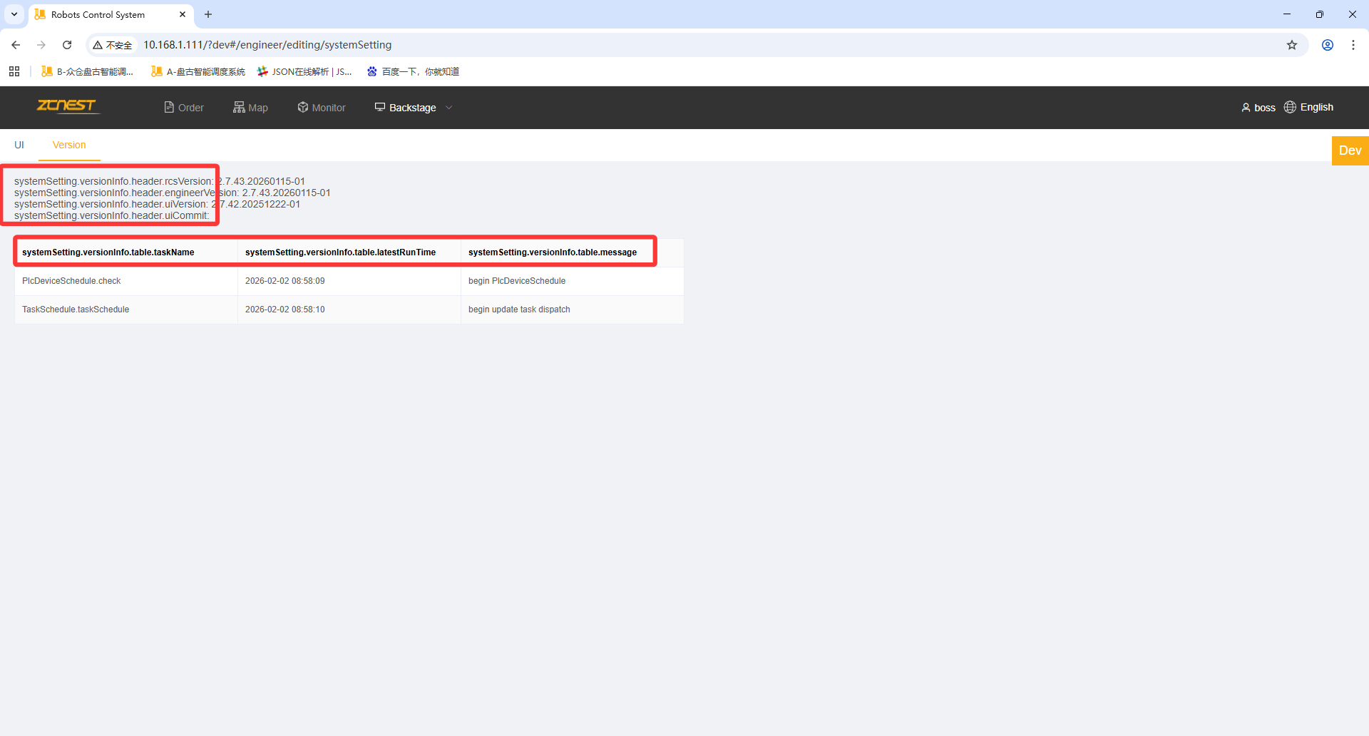Open Chrome three-dot menu
Screen dimensions: 1369x736
(1353, 45)
